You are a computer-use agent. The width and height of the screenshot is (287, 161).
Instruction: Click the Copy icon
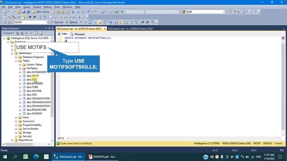click(x=78, y=12)
